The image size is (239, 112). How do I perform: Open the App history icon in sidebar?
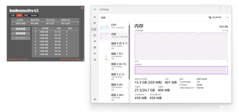[95, 35]
